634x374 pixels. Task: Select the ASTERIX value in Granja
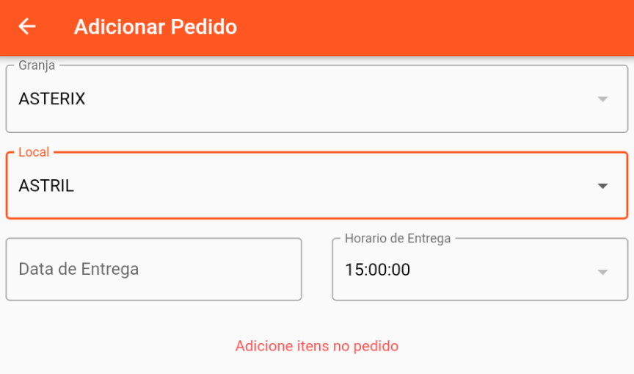[x=52, y=98]
